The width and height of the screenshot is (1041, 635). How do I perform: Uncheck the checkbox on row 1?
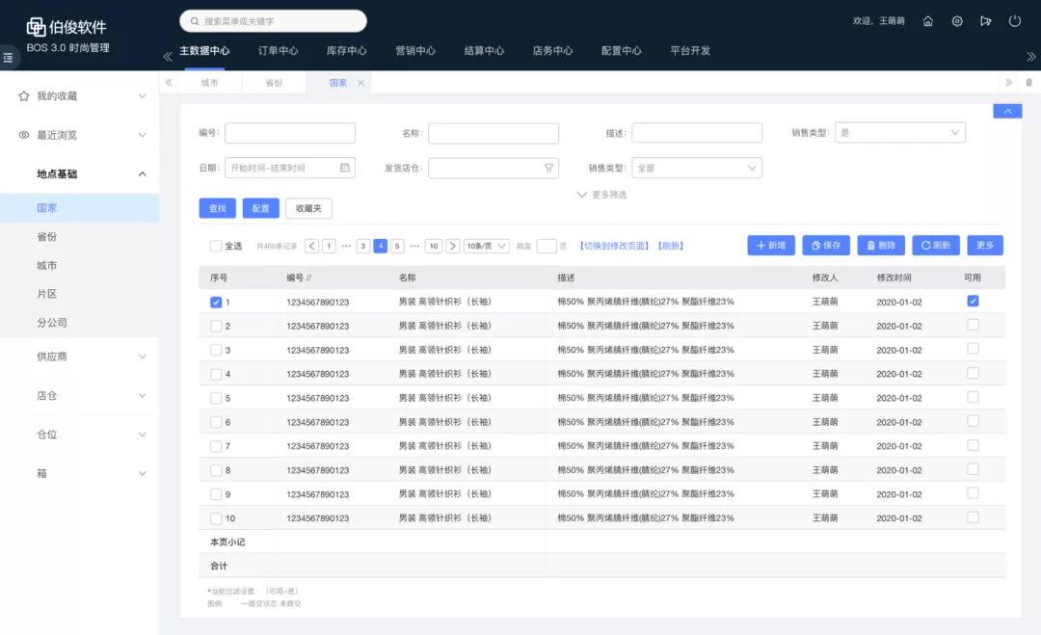[x=217, y=301]
